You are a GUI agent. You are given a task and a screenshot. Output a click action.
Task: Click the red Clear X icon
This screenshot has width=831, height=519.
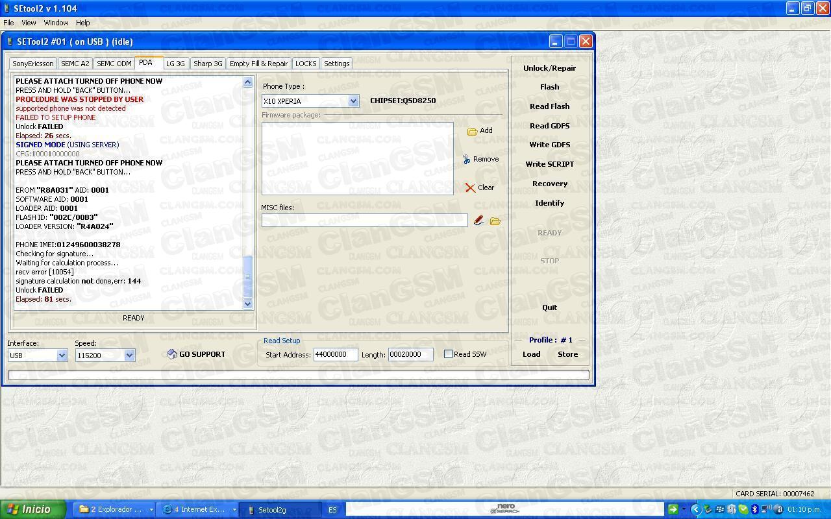coord(470,187)
